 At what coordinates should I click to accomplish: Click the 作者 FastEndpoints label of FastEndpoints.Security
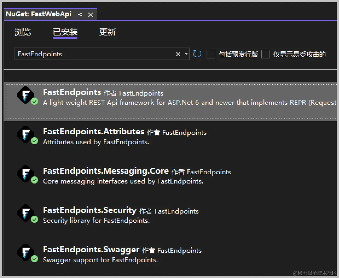click(169, 211)
